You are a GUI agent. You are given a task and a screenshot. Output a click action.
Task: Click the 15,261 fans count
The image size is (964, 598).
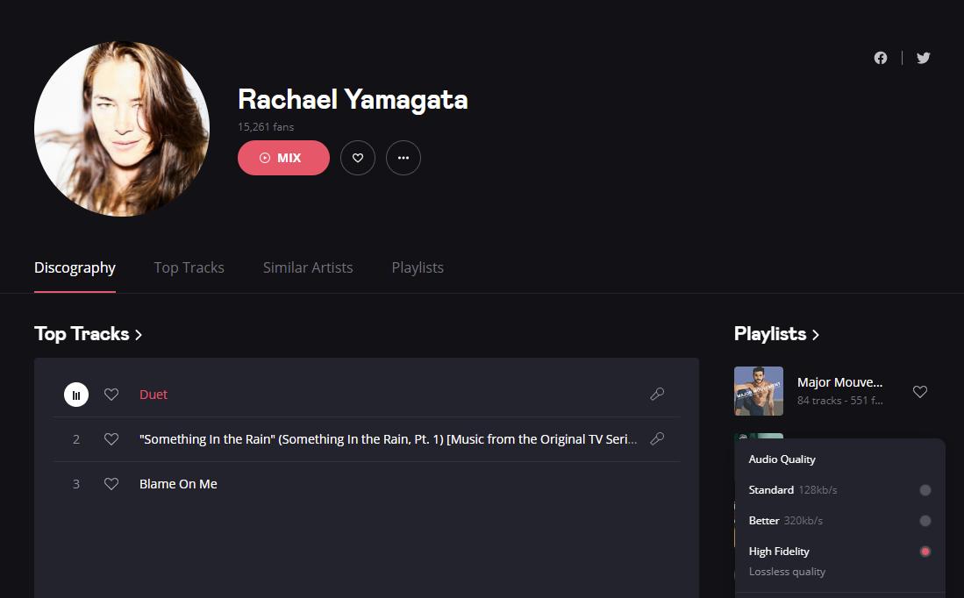pyautogui.click(x=266, y=126)
